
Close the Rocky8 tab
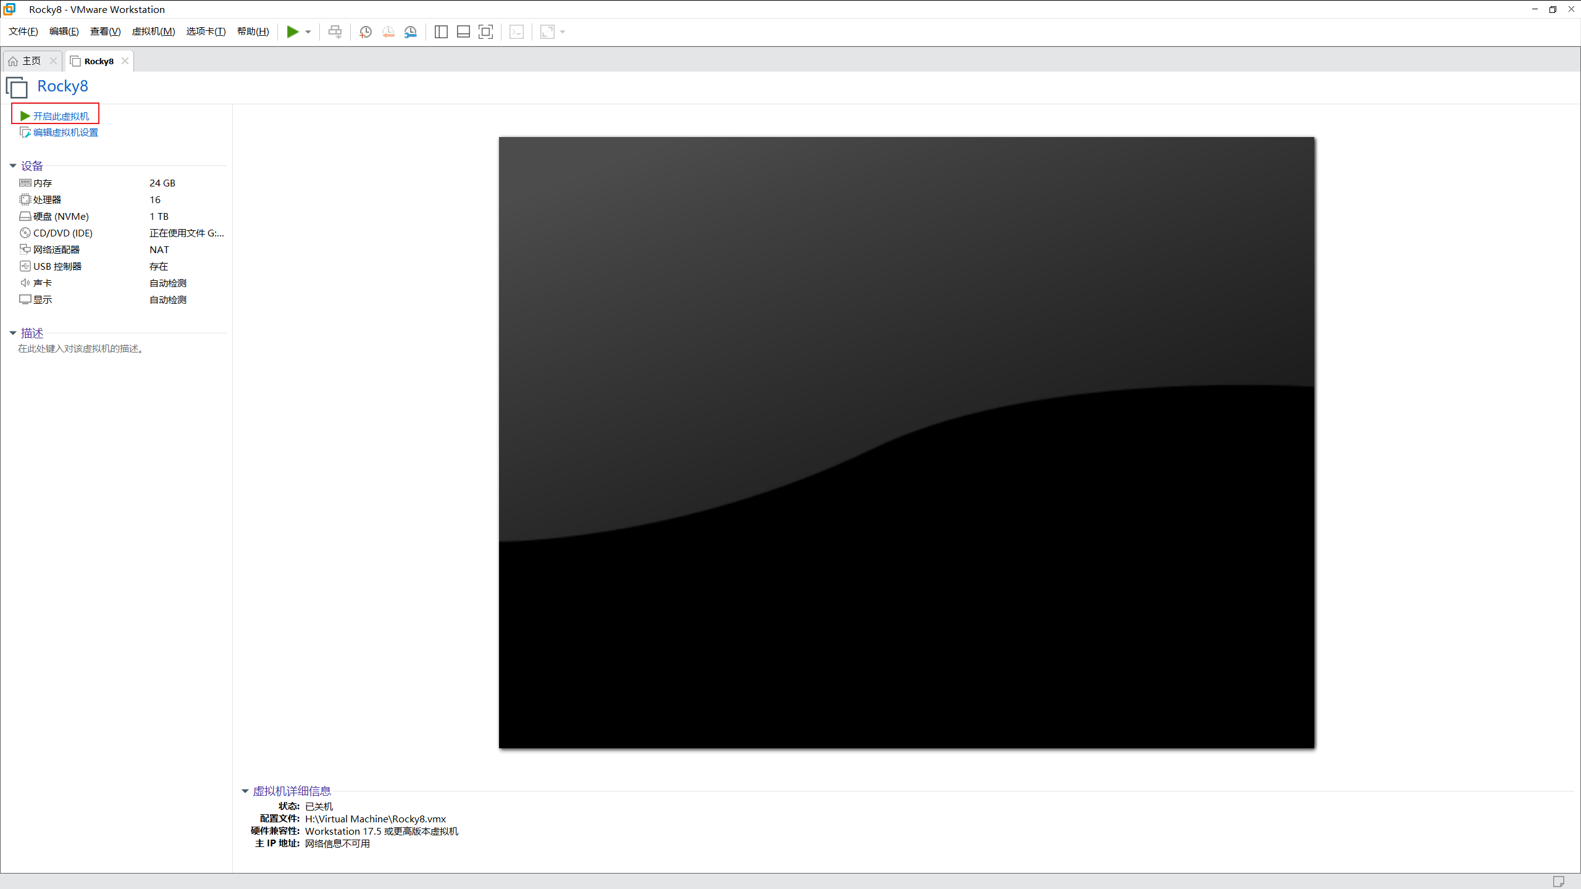(125, 61)
